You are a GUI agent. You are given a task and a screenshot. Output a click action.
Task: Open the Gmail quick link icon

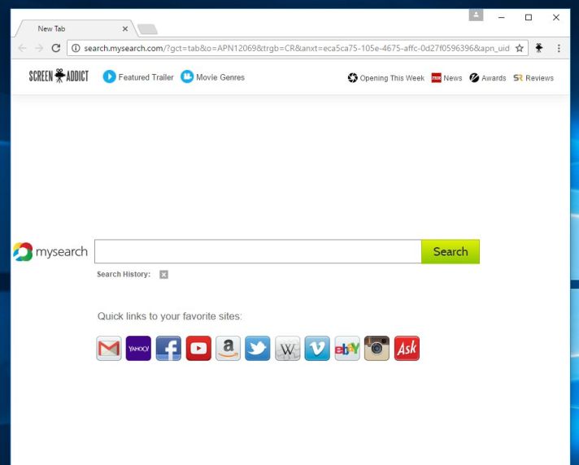109,348
